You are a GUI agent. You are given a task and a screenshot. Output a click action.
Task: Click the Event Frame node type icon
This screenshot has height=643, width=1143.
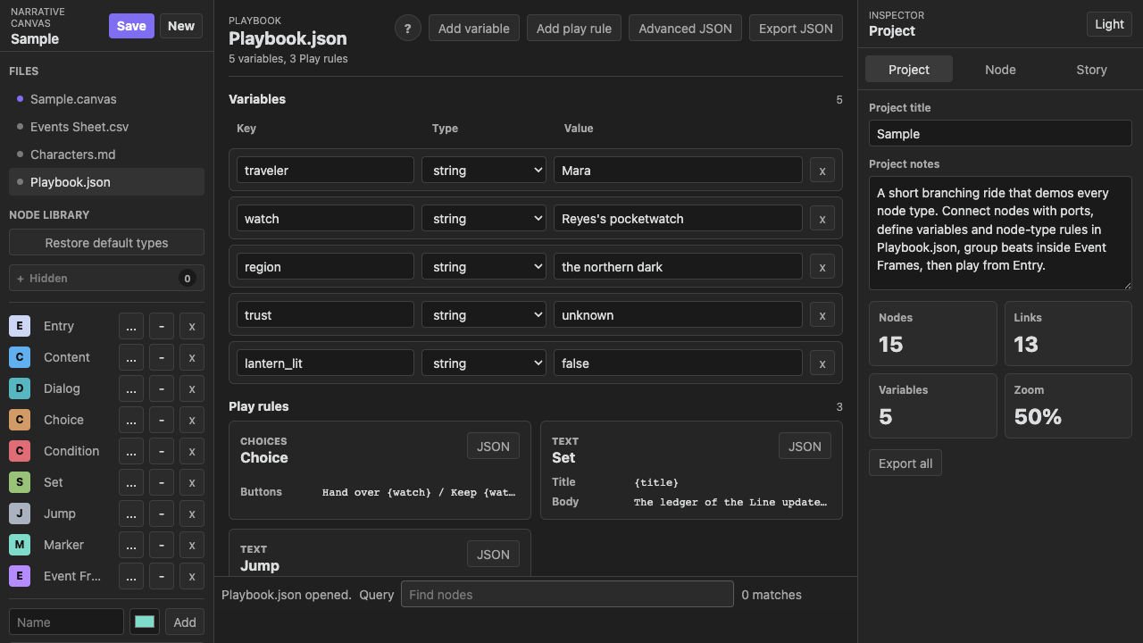tap(20, 576)
